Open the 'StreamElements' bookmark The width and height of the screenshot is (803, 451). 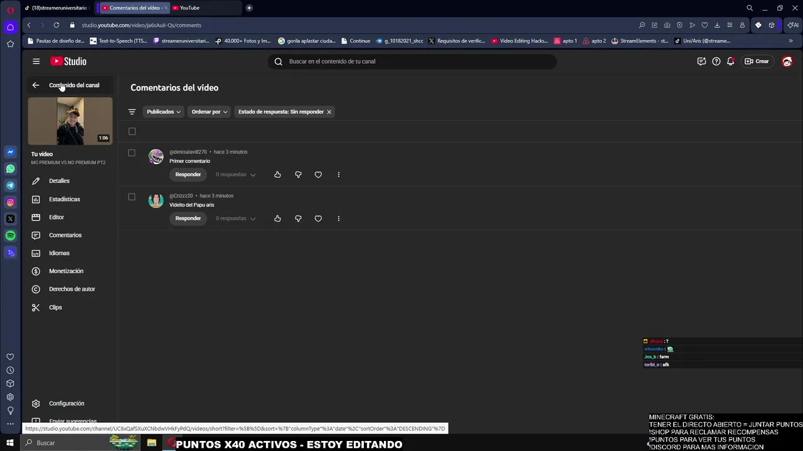(x=639, y=41)
